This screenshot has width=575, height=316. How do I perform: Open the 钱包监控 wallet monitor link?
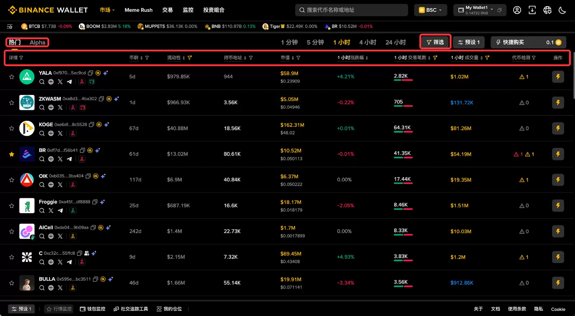[x=93, y=309]
